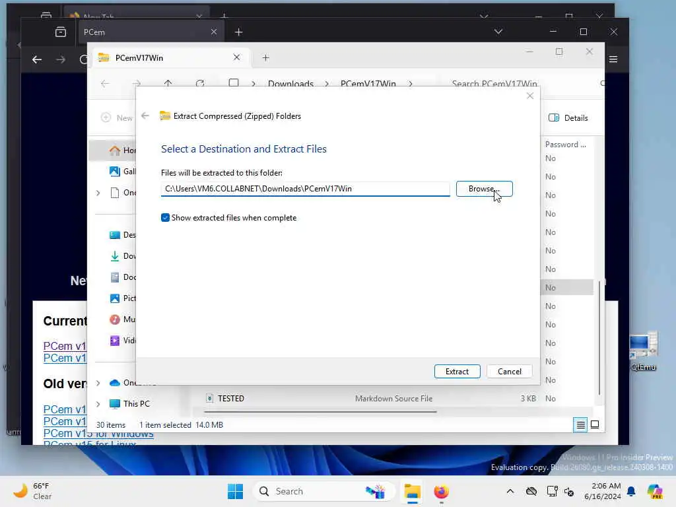Close the Extract Compressed Folders dialog

530,96
